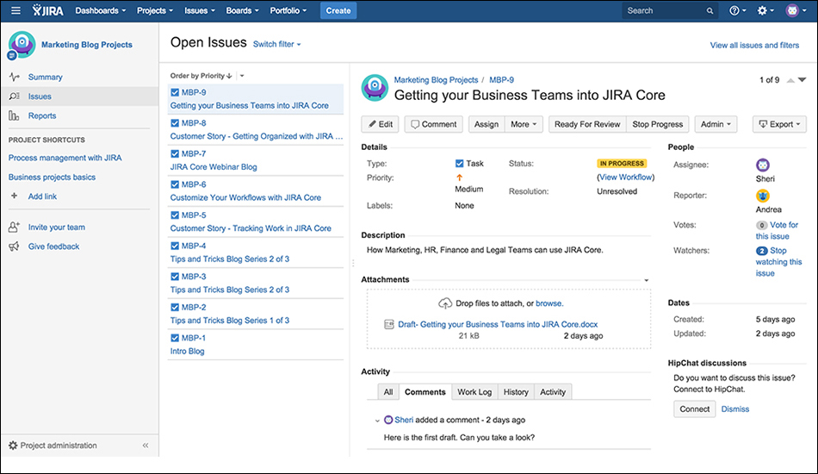
Task: Click the MBP-7 task type checkbox icon
Action: pos(175,154)
